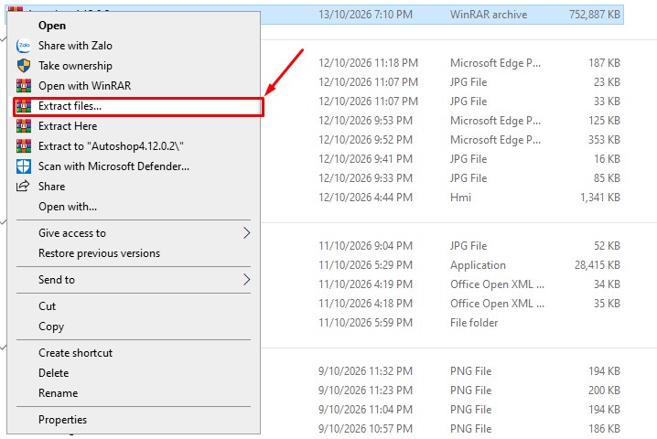This screenshot has height=439, width=657.
Task: Click the 85 KB size cell
Action: pyautogui.click(x=607, y=178)
